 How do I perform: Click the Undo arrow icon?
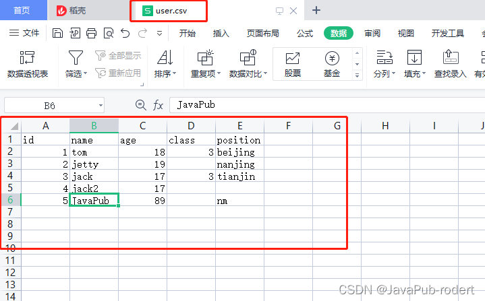pos(125,33)
